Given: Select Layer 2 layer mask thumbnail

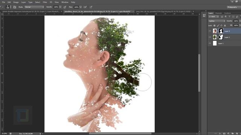Looking at the screenshot, I should tap(221, 37).
